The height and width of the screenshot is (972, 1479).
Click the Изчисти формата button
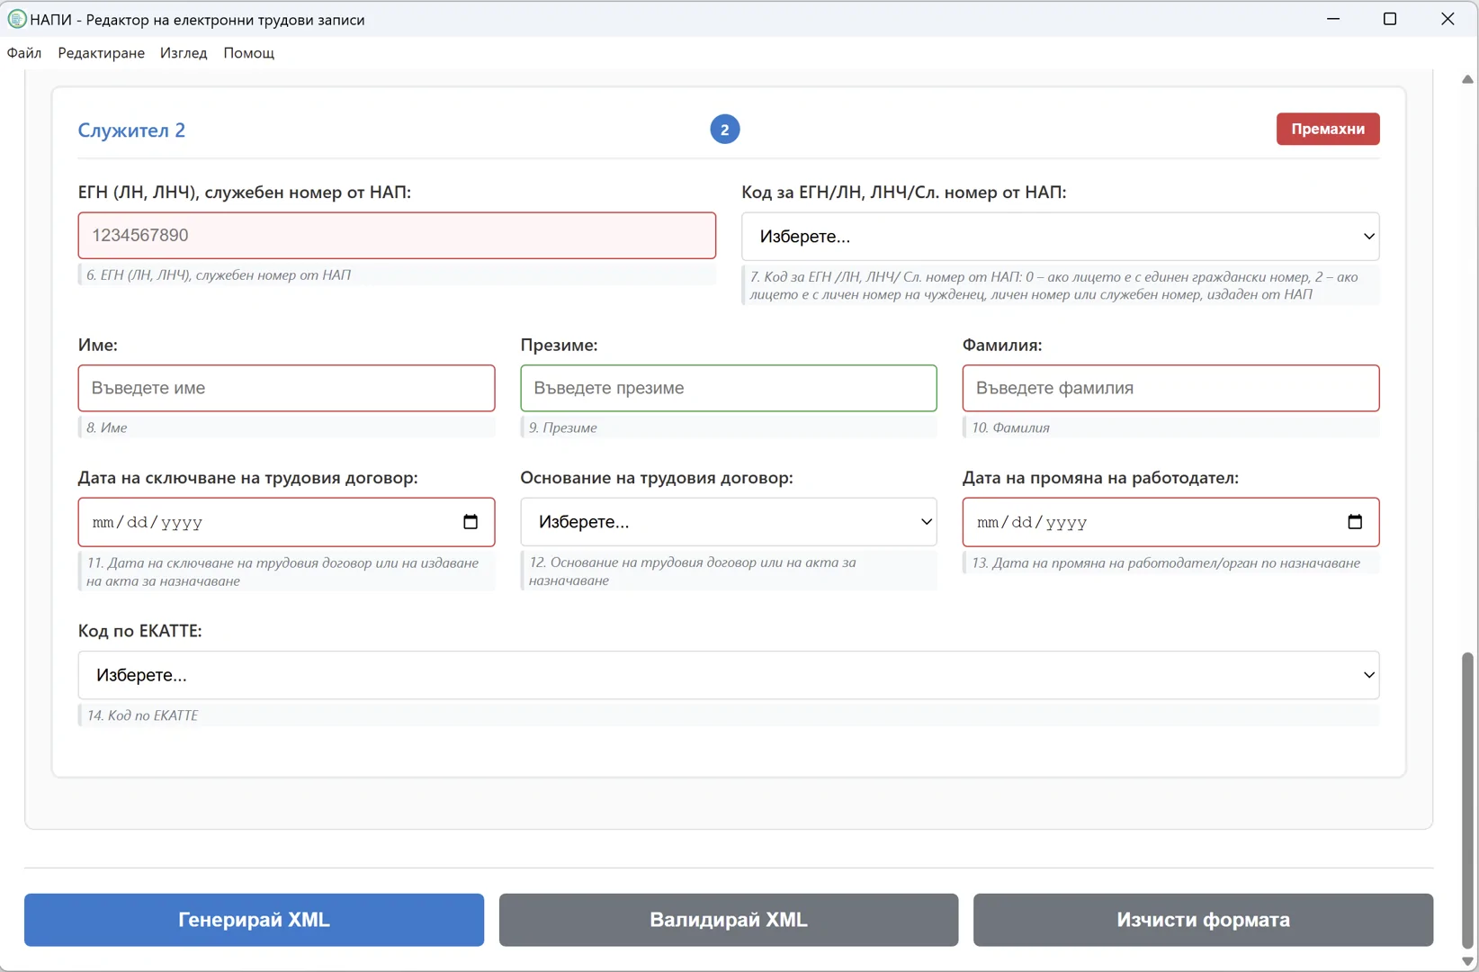(x=1203, y=920)
